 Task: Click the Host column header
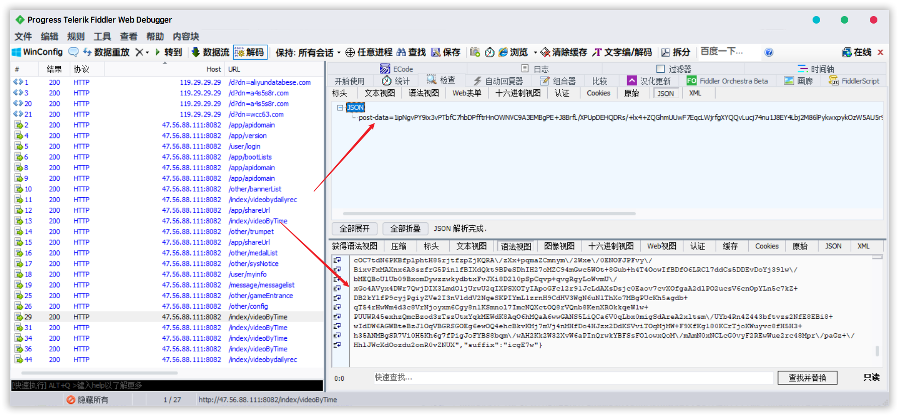[x=214, y=69]
